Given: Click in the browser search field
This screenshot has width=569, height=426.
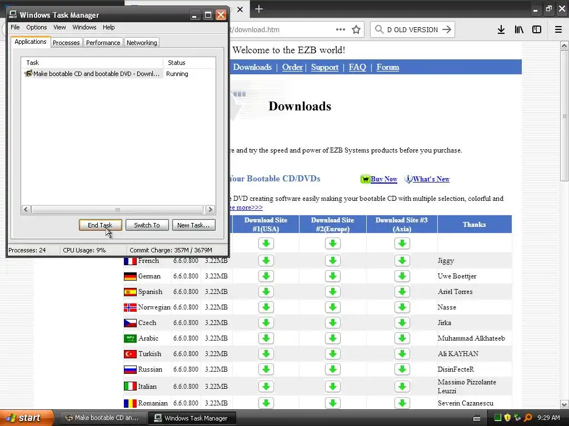Looking at the screenshot, I should tap(413, 29).
